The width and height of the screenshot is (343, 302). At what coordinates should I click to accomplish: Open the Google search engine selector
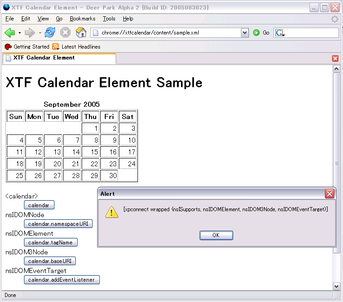[280, 33]
